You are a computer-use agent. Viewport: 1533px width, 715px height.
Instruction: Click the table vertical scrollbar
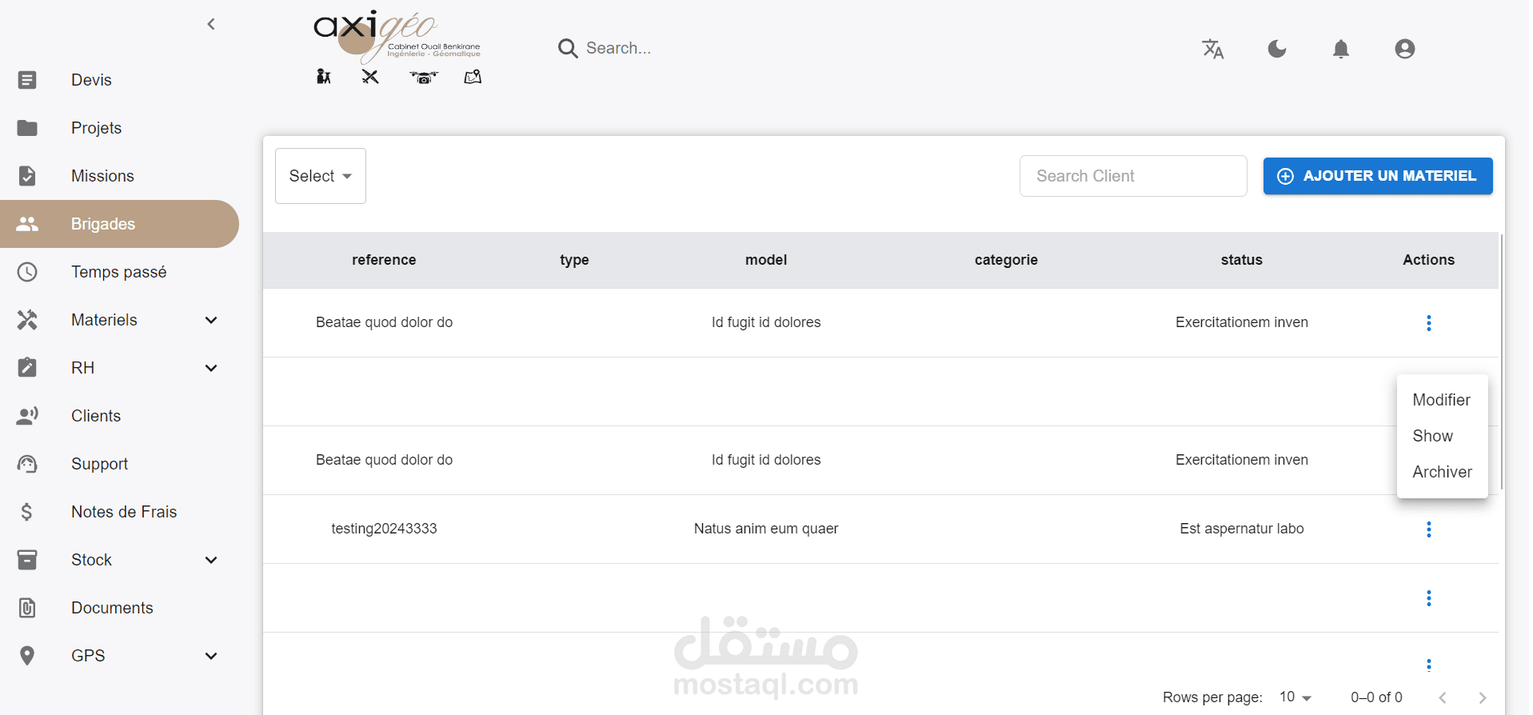point(1502,361)
